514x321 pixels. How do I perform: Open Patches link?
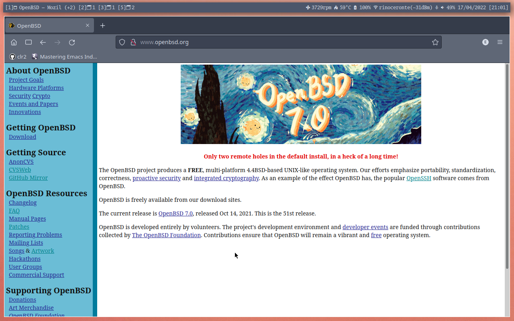(19, 227)
